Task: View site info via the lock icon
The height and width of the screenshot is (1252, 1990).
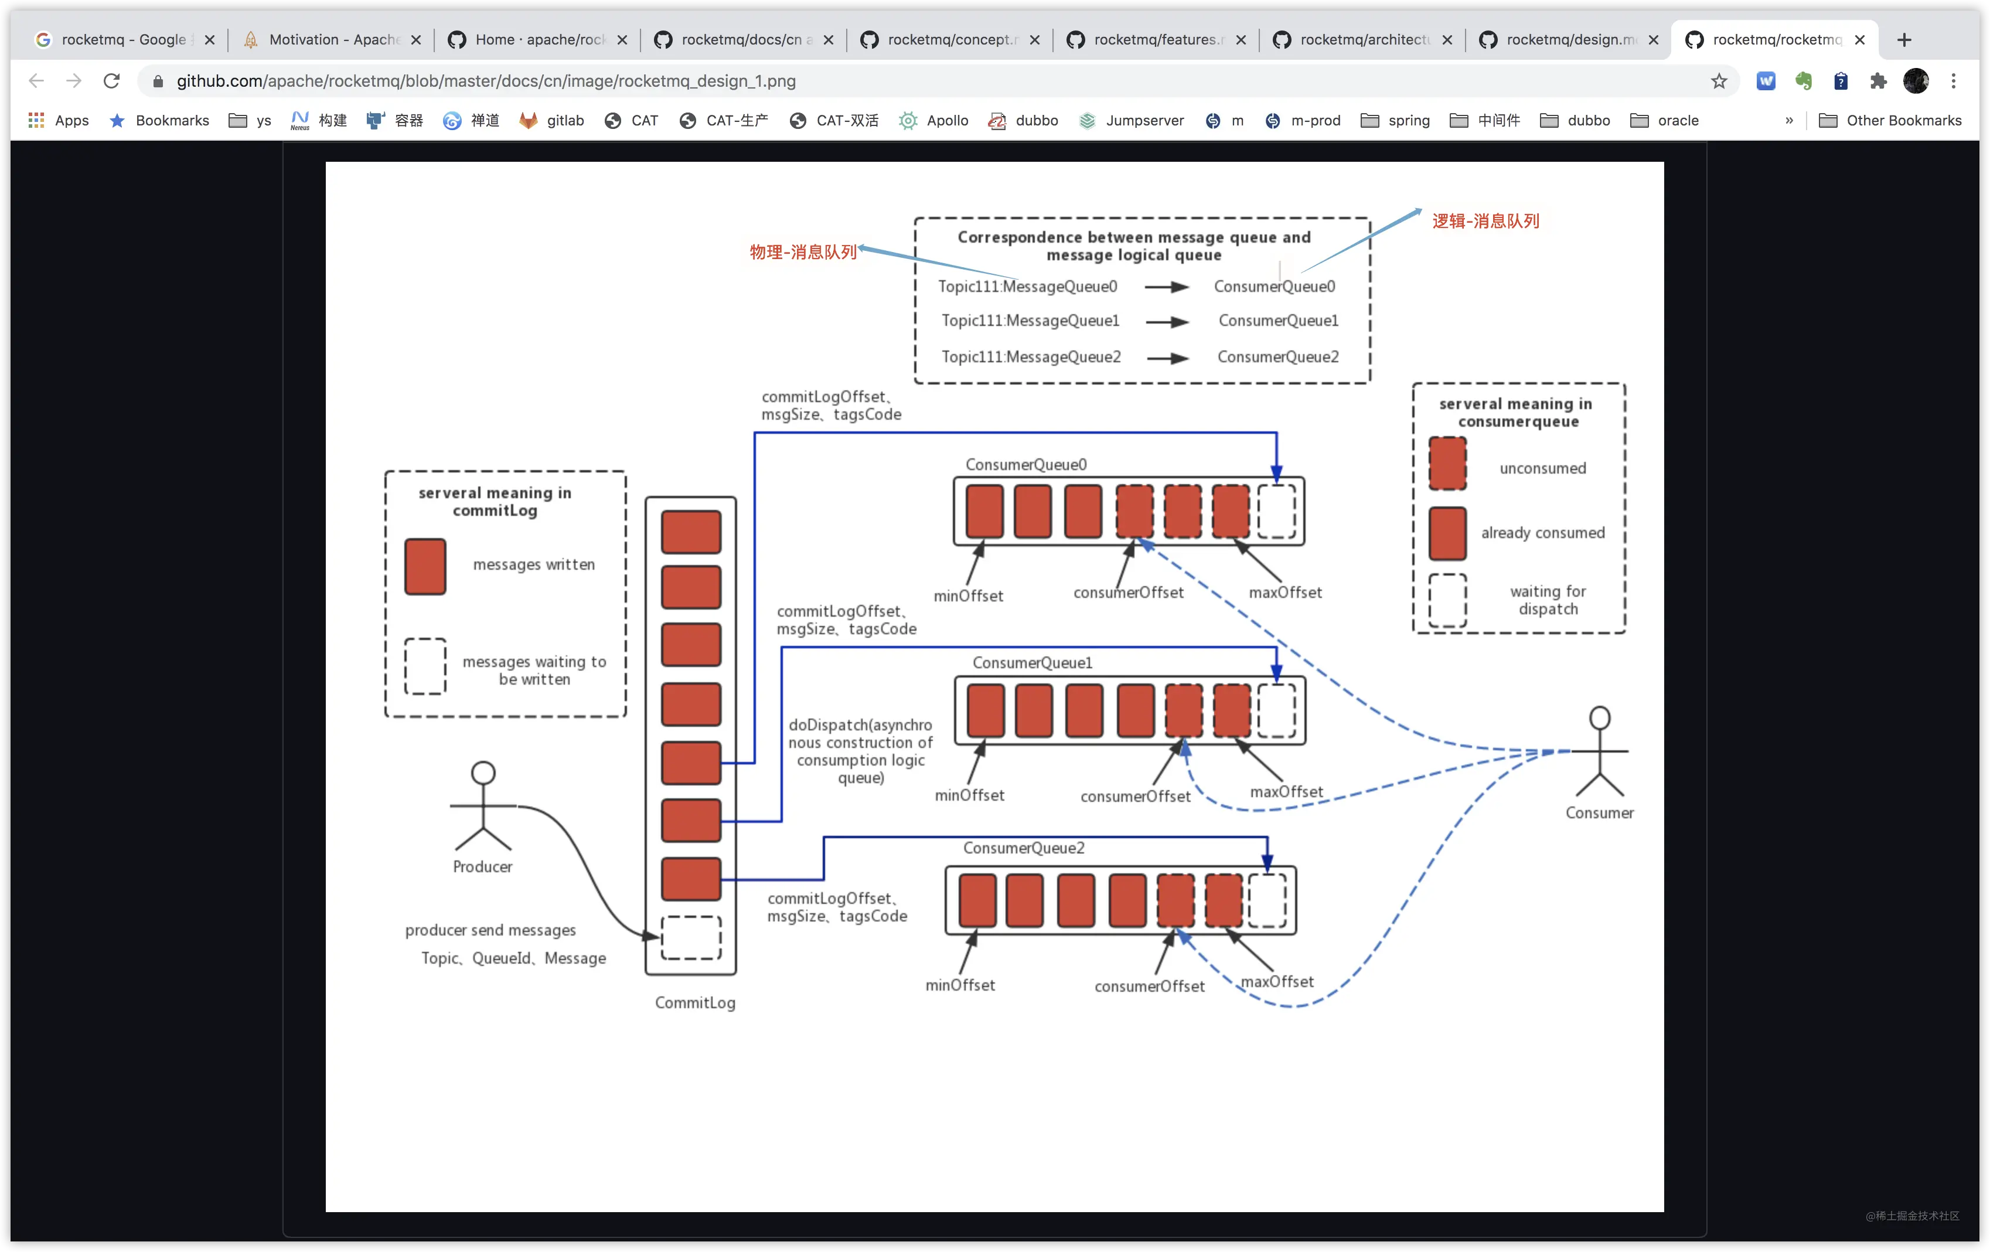Action: 158,81
